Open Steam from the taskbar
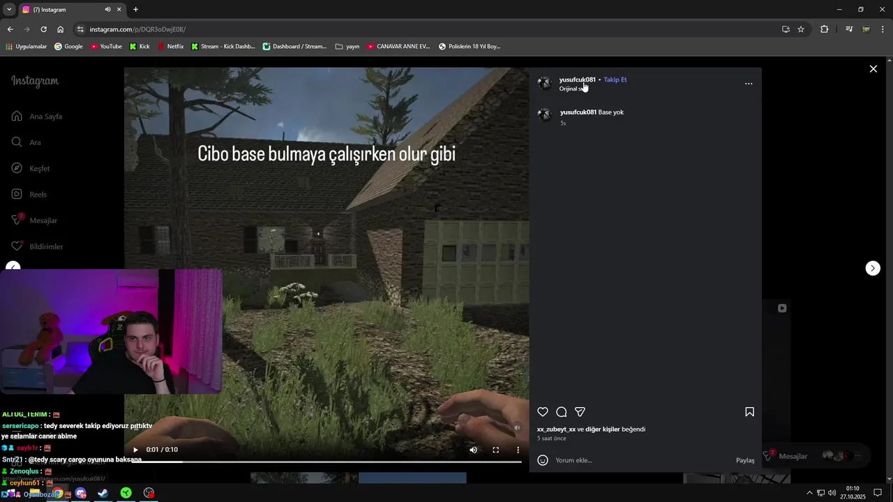 [103, 493]
